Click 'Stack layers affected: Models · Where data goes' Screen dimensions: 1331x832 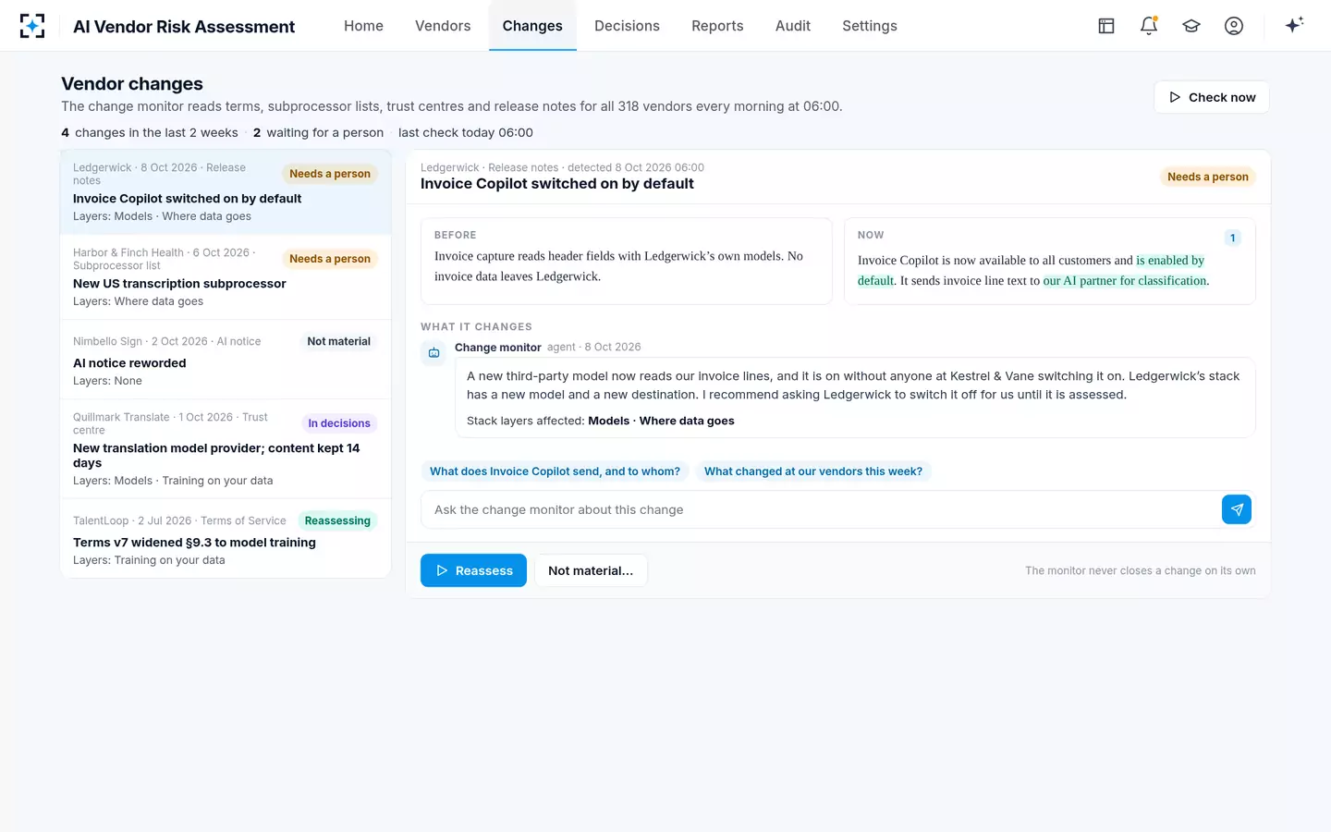coord(601,421)
